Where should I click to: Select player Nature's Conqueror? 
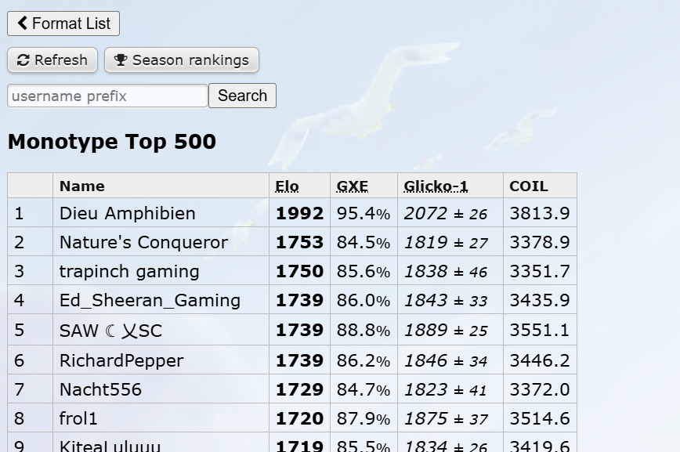coord(143,243)
